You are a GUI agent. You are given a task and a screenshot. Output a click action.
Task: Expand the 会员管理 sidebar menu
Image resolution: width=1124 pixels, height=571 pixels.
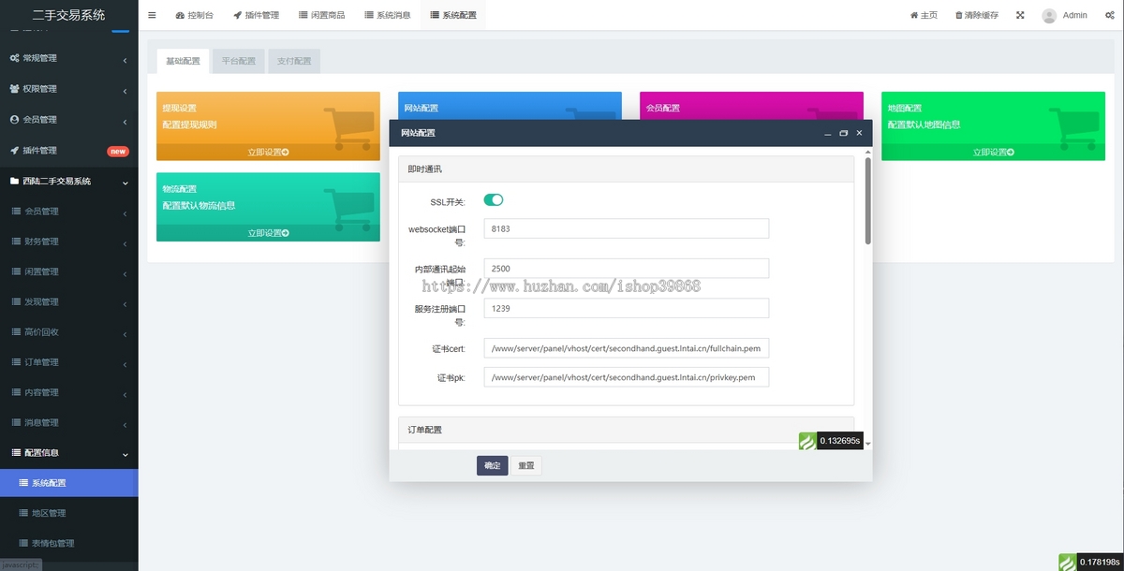click(x=68, y=120)
